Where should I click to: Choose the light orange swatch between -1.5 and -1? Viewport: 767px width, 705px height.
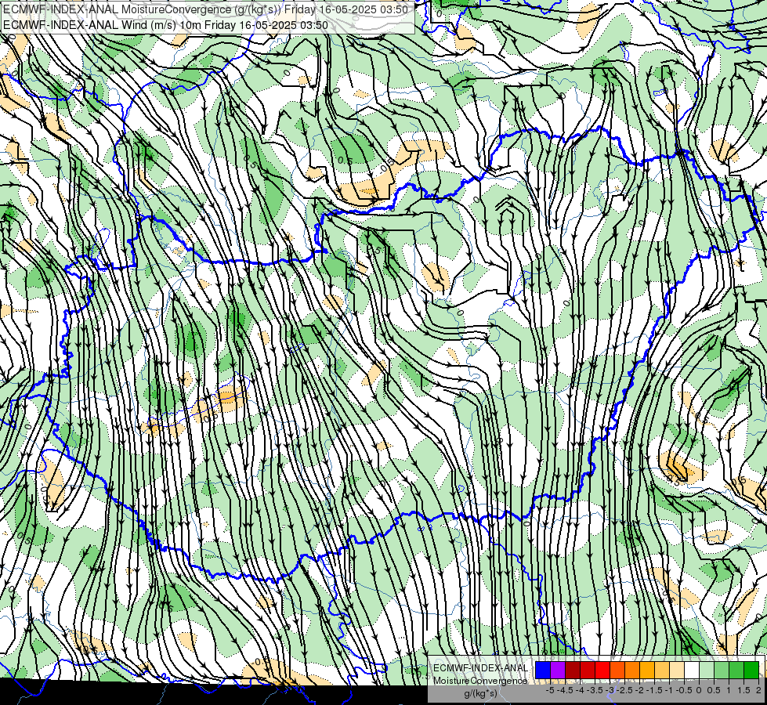(x=662, y=670)
